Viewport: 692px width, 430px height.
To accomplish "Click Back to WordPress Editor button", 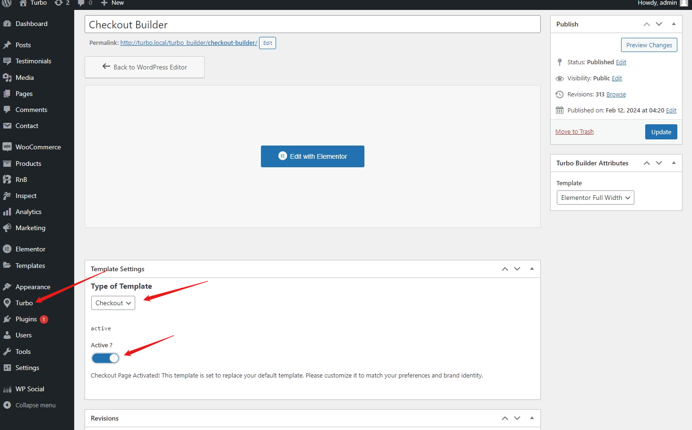I will coord(145,67).
